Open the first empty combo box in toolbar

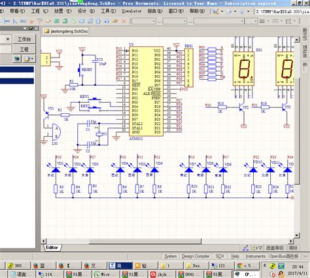point(143,21)
